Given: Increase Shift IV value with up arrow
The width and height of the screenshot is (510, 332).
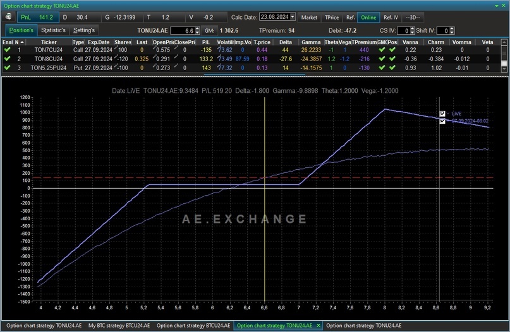Looking at the screenshot, I should [452, 29].
